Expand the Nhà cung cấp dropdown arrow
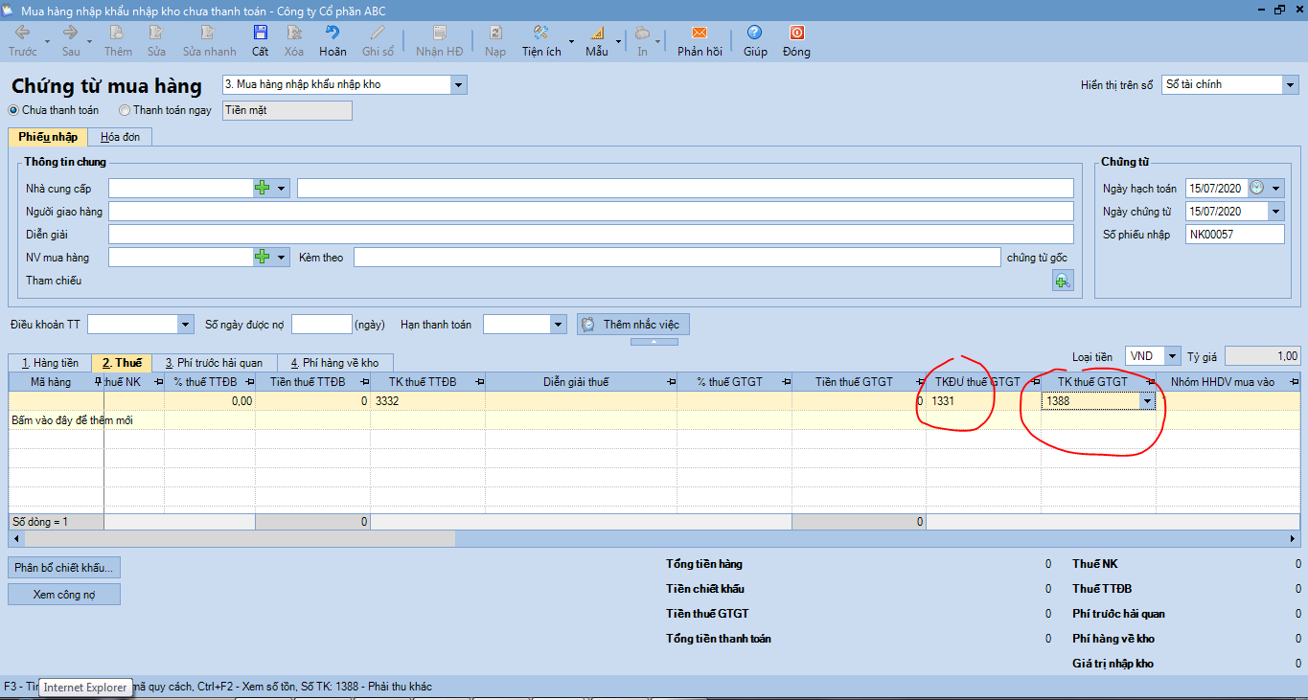 click(282, 188)
